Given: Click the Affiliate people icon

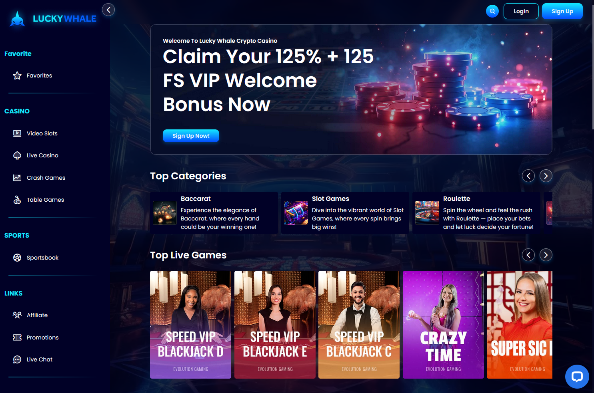Looking at the screenshot, I should pyautogui.click(x=17, y=315).
